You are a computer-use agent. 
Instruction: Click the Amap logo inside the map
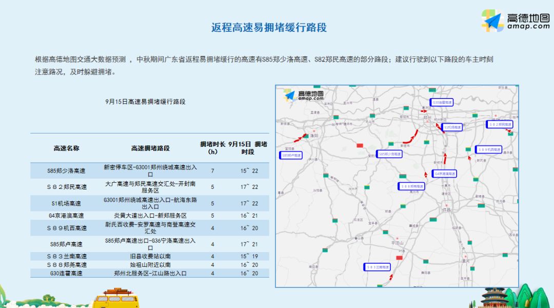click(305, 95)
